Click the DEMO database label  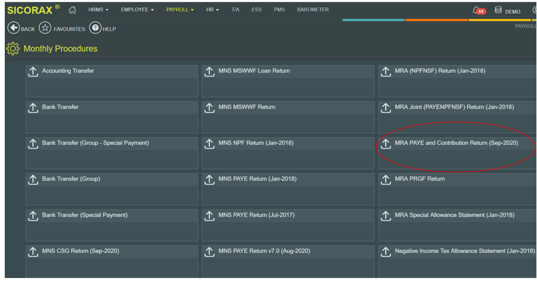point(513,12)
